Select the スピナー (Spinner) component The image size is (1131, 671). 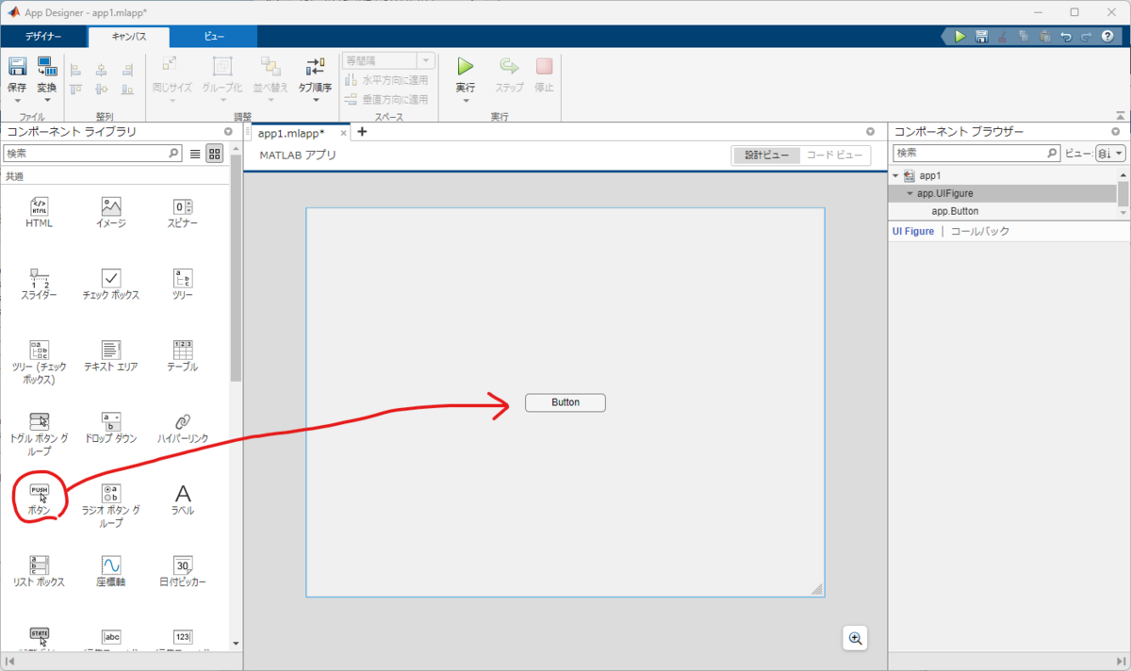183,213
